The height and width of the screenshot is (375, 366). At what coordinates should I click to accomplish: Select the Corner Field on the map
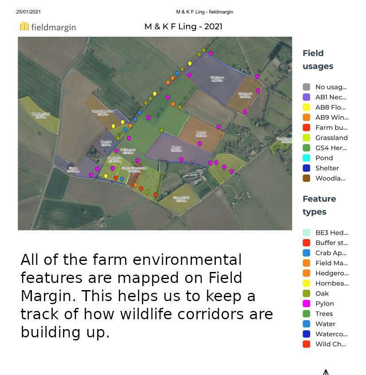click(x=180, y=199)
